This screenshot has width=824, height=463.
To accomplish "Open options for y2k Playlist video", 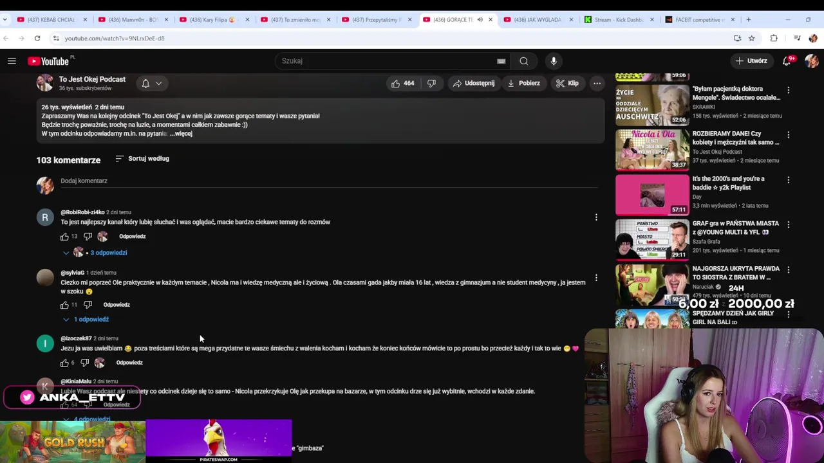I will (789, 180).
